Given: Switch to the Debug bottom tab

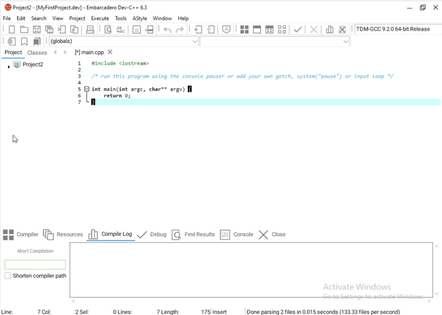Looking at the screenshot, I should [x=152, y=234].
